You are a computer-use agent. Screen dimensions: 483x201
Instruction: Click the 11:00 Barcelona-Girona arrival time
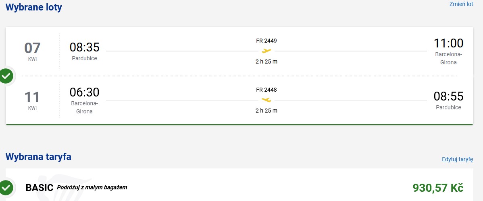pyautogui.click(x=448, y=43)
